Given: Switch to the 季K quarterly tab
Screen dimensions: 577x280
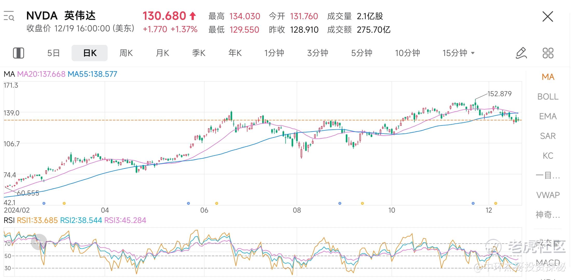Looking at the screenshot, I should [x=199, y=53].
